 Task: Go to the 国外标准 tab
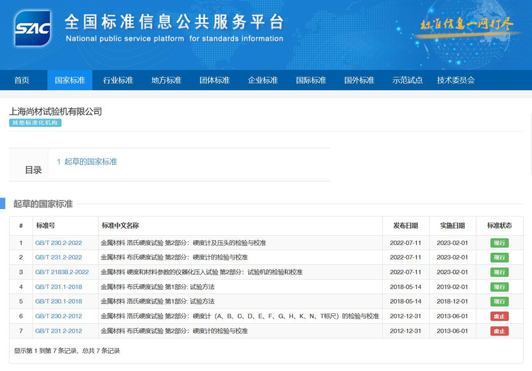pyautogui.click(x=359, y=80)
